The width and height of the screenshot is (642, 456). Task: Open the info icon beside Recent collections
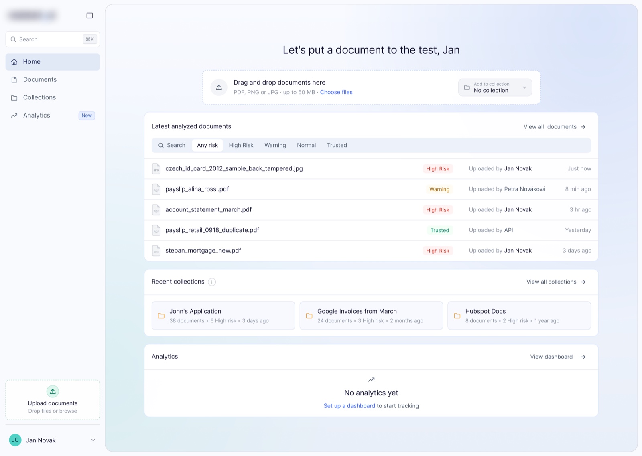point(212,282)
